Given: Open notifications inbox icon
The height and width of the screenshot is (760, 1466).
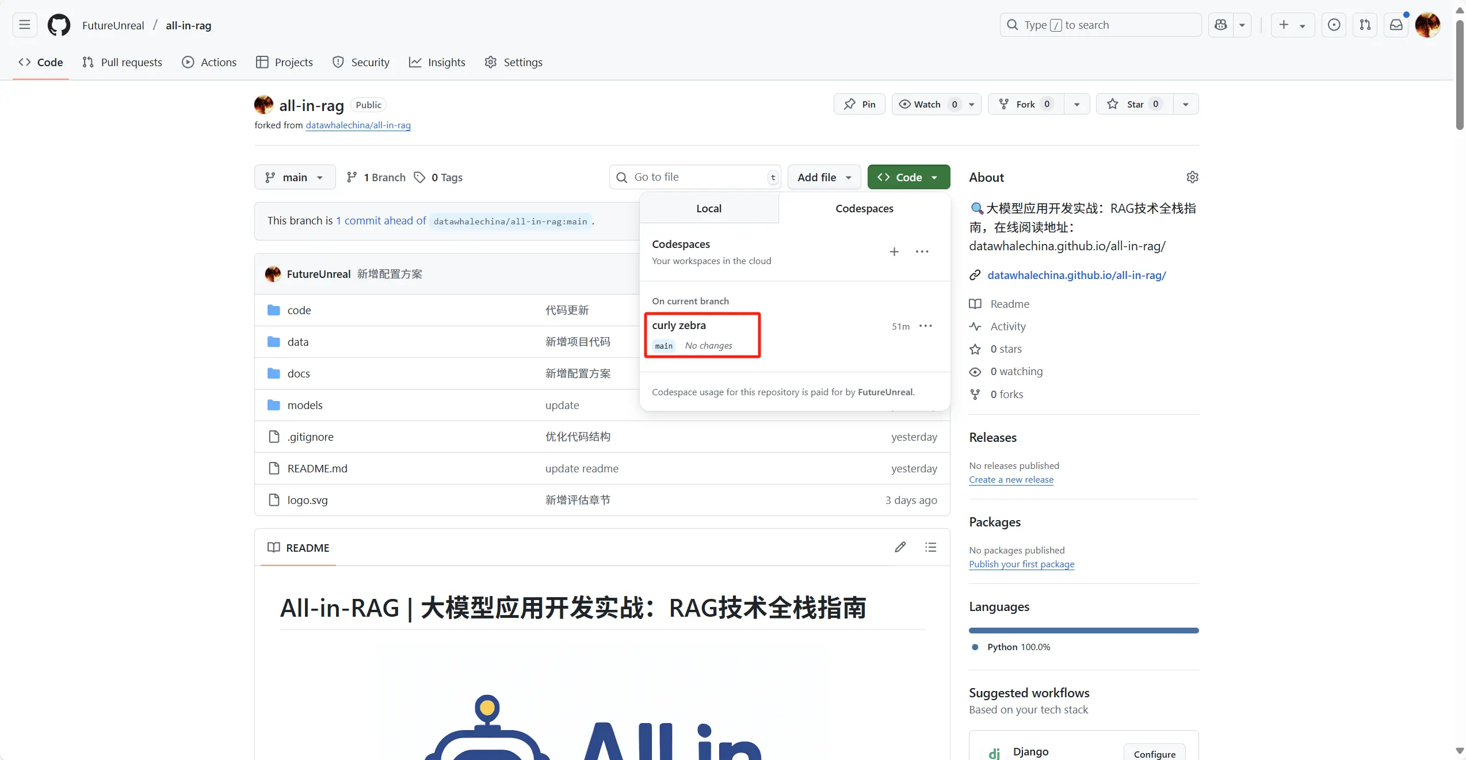Looking at the screenshot, I should click(x=1396, y=25).
